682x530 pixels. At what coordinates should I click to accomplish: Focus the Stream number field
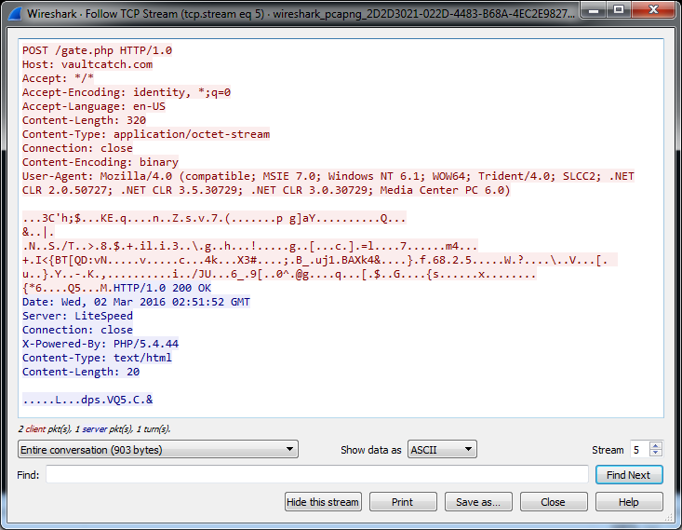pyautogui.click(x=639, y=450)
